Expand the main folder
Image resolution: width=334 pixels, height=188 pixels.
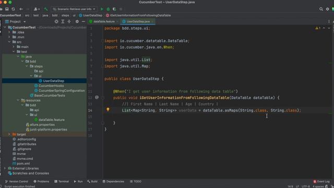coord(14,46)
